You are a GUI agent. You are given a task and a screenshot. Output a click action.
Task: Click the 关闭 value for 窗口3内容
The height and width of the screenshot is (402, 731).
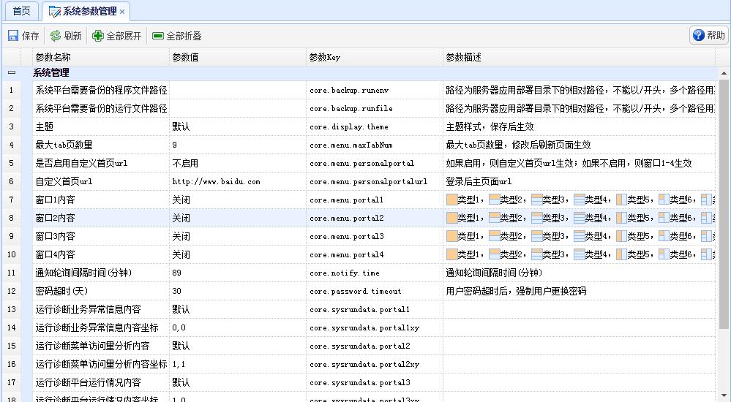pyautogui.click(x=238, y=236)
